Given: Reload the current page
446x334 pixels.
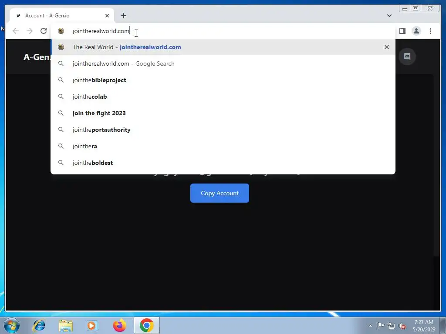Looking at the screenshot, I should click(x=44, y=31).
